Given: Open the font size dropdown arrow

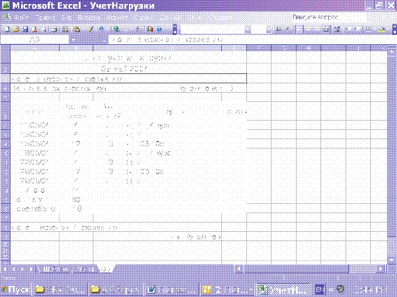Looking at the screenshot, I should (x=269, y=30).
